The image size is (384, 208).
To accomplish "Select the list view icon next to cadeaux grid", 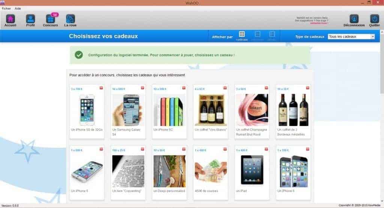I will pos(257,34).
